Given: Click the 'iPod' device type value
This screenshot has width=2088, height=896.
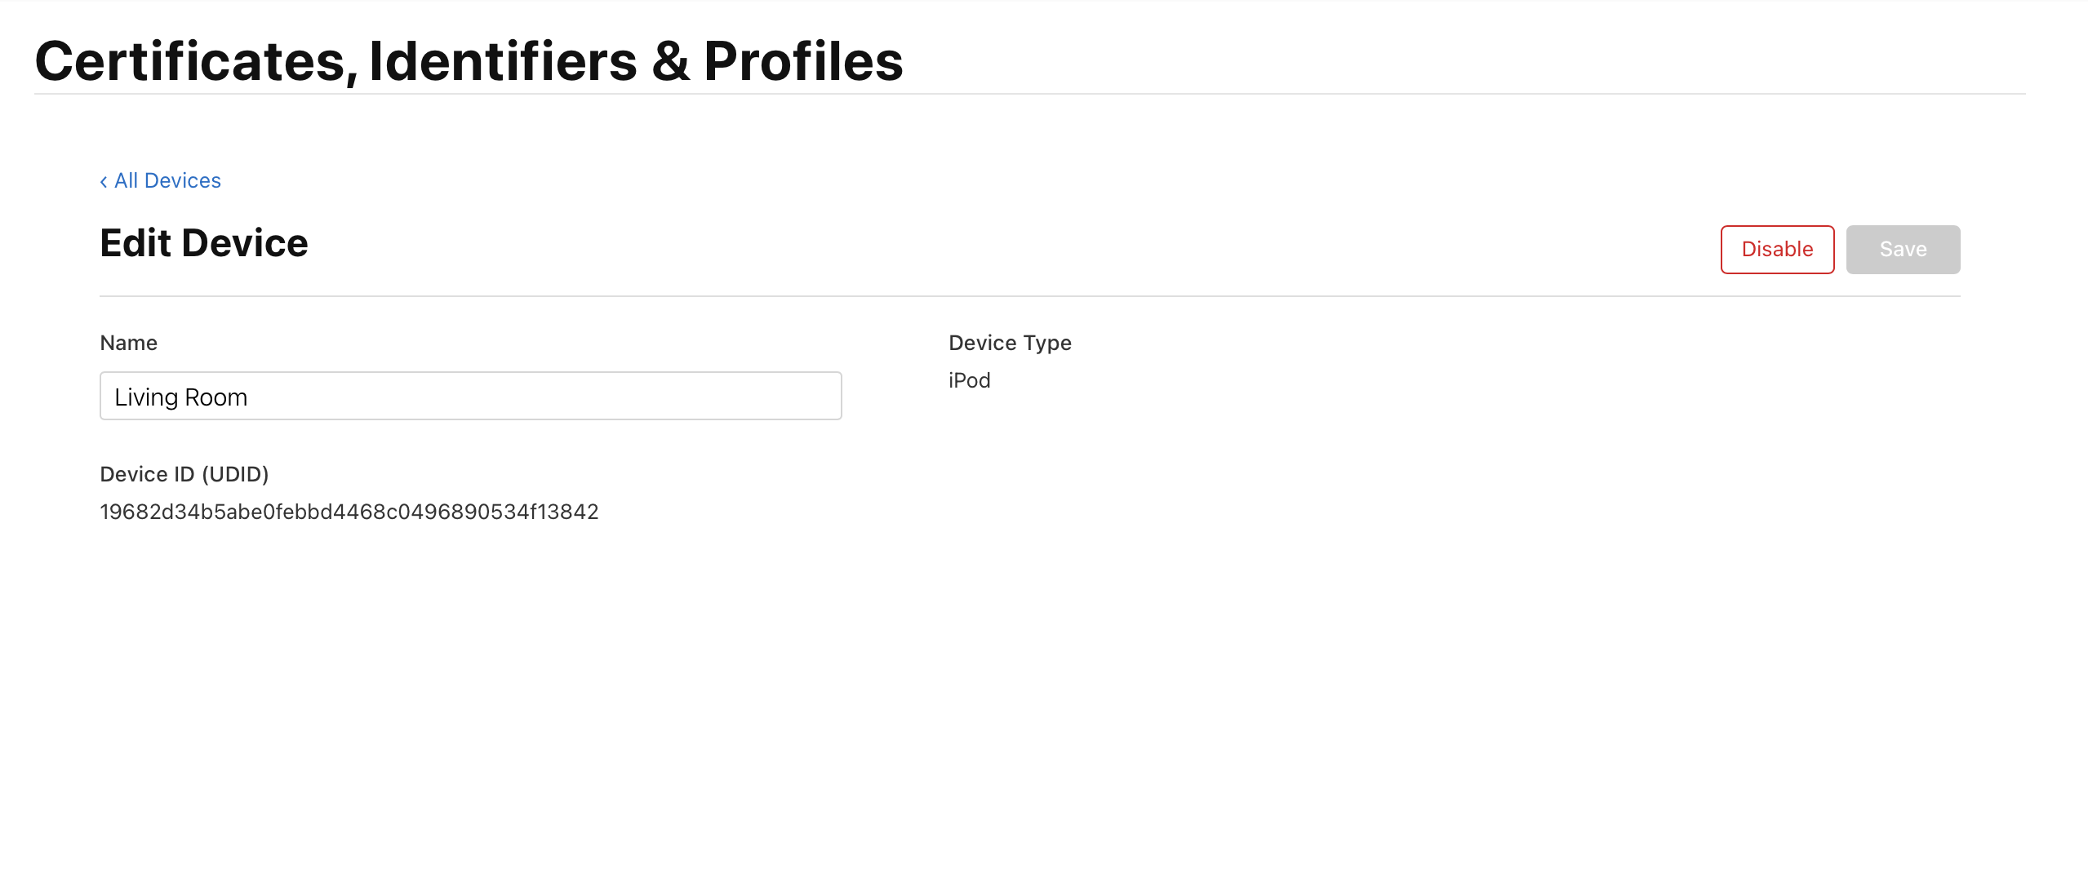Looking at the screenshot, I should tap(969, 380).
